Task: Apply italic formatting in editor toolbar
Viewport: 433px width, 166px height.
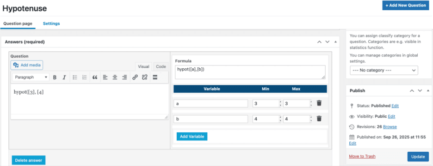Action: pyautogui.click(x=64, y=77)
